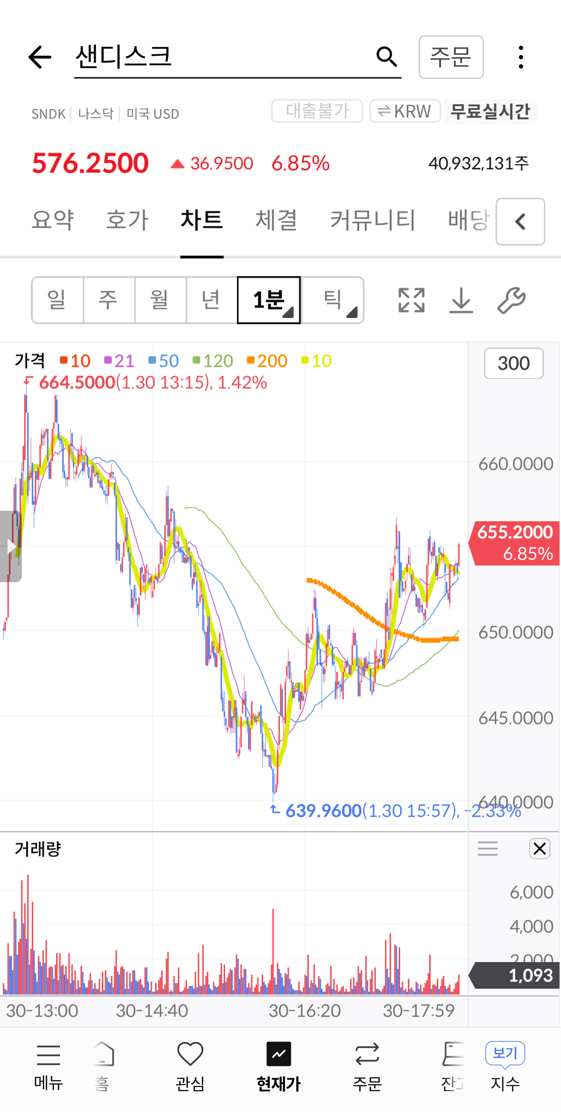The height and width of the screenshot is (1112, 561).
Task: Open volume panel list options icon
Action: [488, 848]
